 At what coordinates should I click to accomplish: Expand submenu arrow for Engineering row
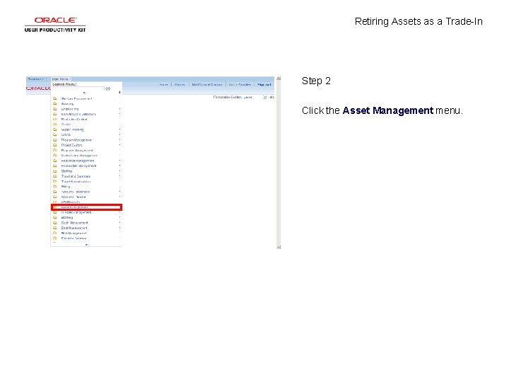point(119,109)
